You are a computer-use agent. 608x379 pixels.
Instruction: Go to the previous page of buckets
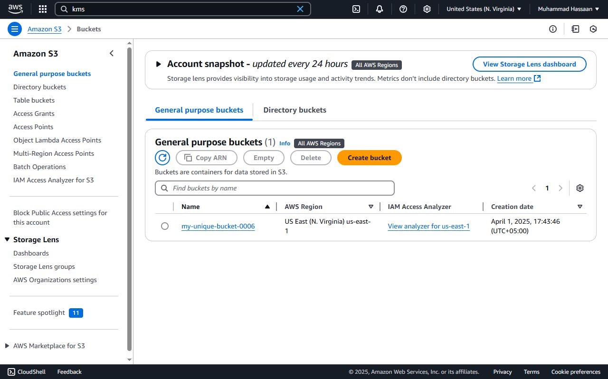533,188
